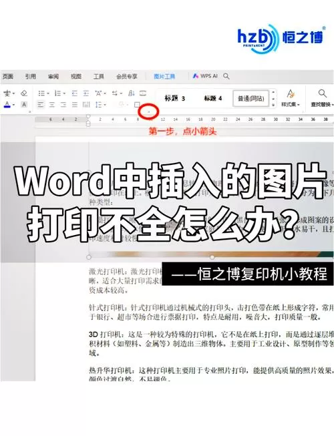Open 查找替换 find and replace
The height and width of the screenshot is (436, 334).
coord(322,98)
